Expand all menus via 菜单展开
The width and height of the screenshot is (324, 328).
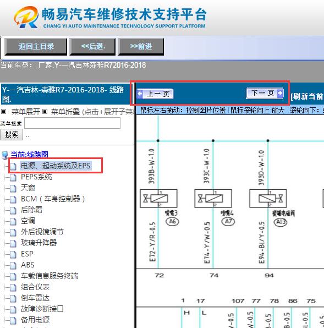point(25,112)
